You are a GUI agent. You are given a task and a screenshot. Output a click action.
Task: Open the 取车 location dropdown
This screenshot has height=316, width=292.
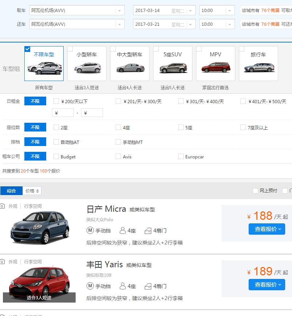(119, 11)
